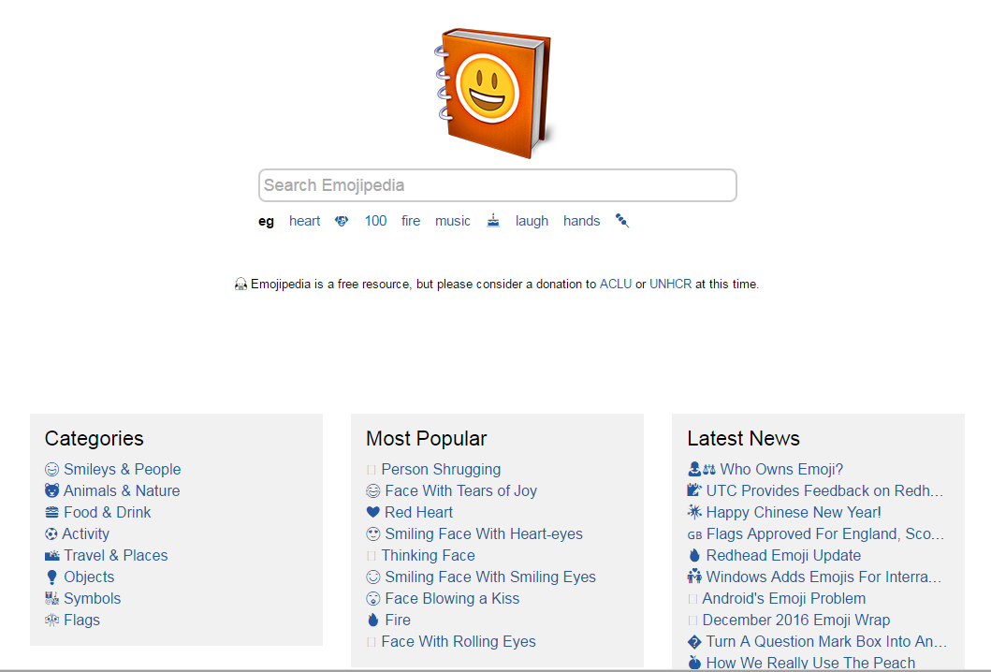The image size is (991, 672).
Task: Try the 'fire' example search
Action: point(411,221)
